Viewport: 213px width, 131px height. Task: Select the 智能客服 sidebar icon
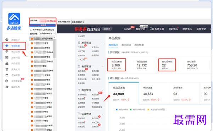[7, 46]
